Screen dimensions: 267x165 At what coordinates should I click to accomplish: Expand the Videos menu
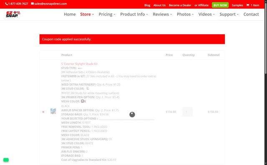click(207, 14)
